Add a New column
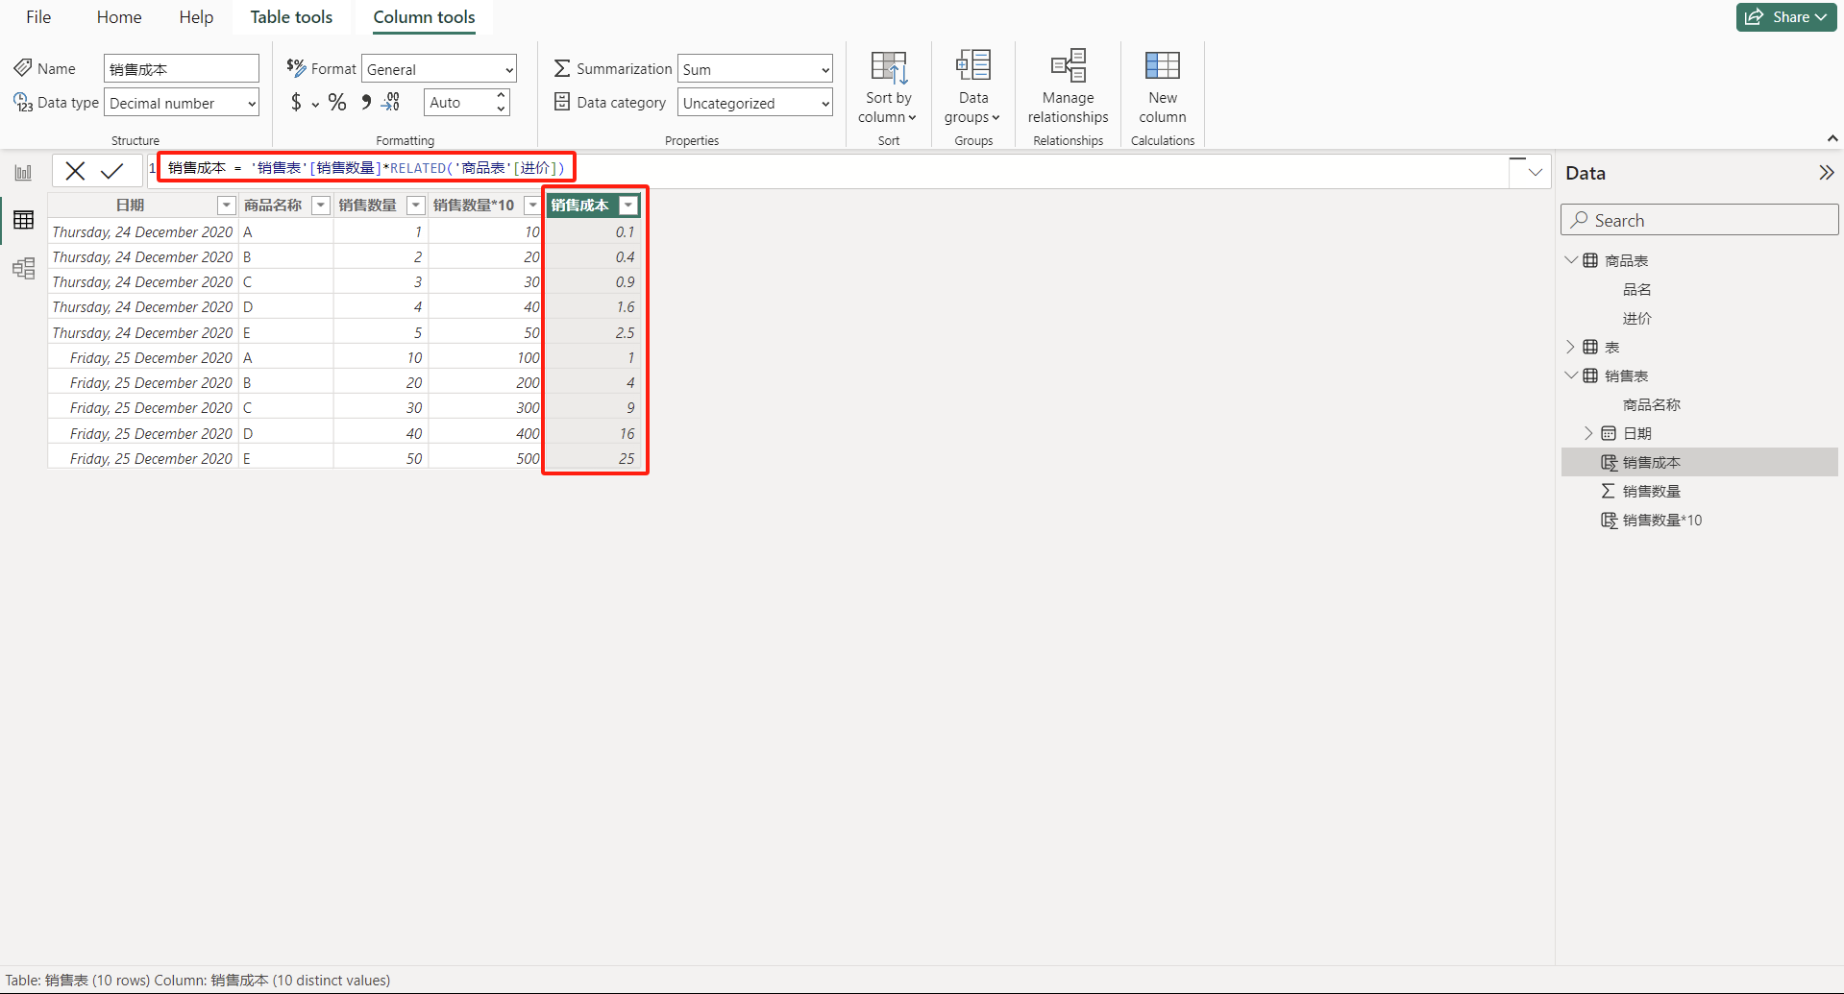This screenshot has width=1844, height=994. (1163, 87)
